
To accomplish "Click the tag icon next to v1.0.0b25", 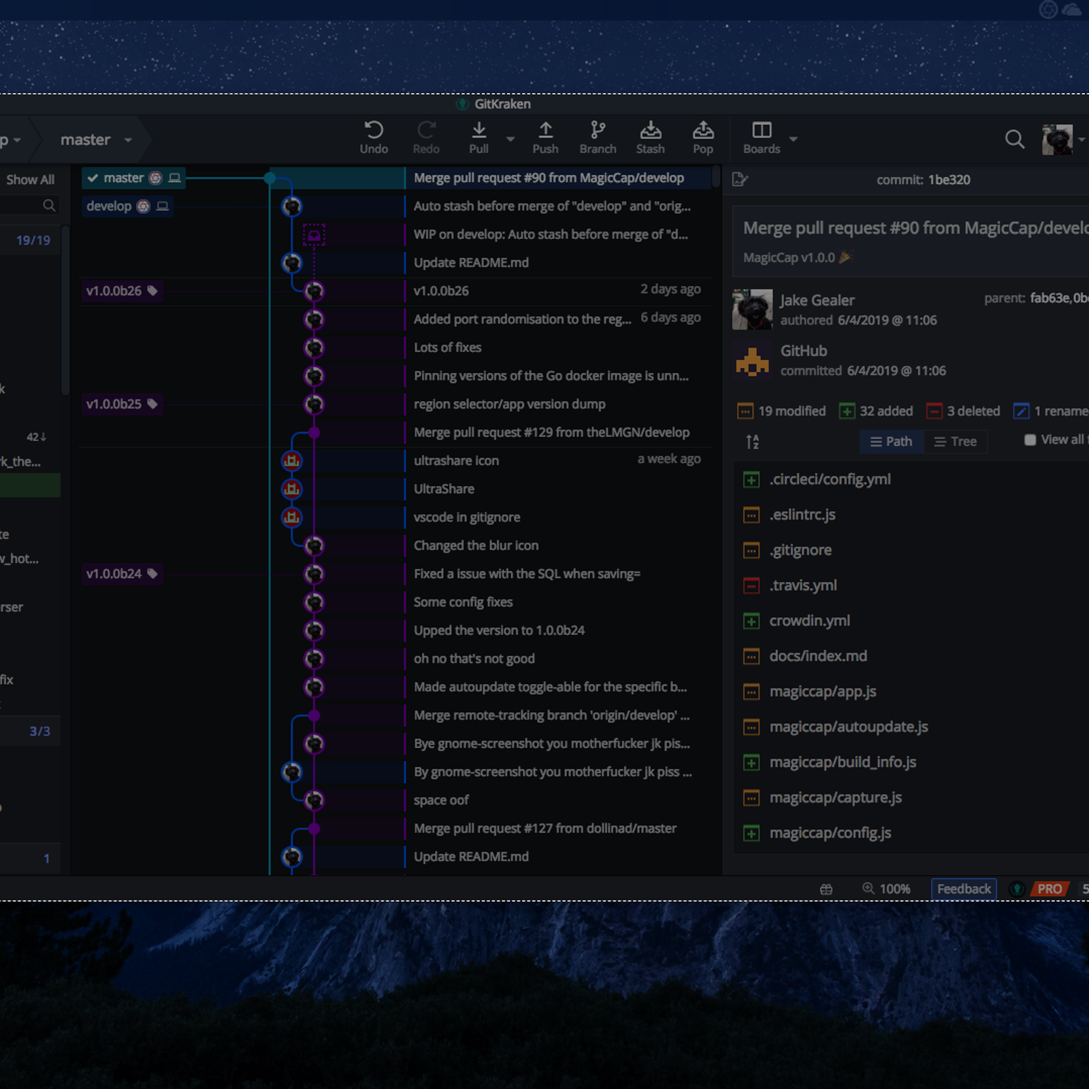I will coord(152,404).
